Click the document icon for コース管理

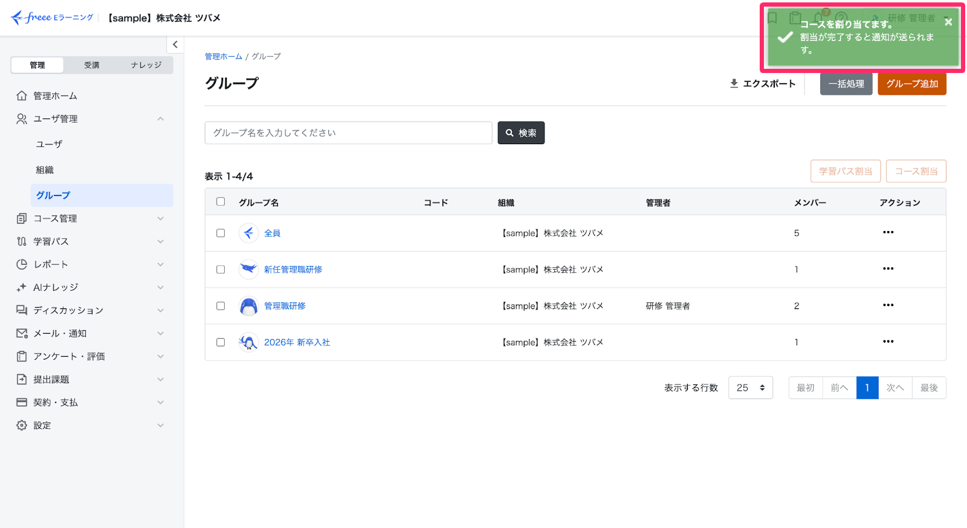(x=22, y=218)
